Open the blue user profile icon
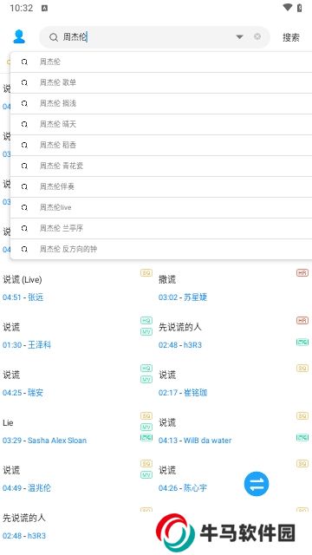This screenshot has height=555, width=312. click(x=19, y=36)
